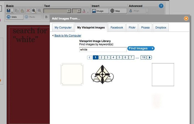Open the font name dropdown
Image resolution: width=194 pixels, height=124 pixels.
[x=69, y=11]
